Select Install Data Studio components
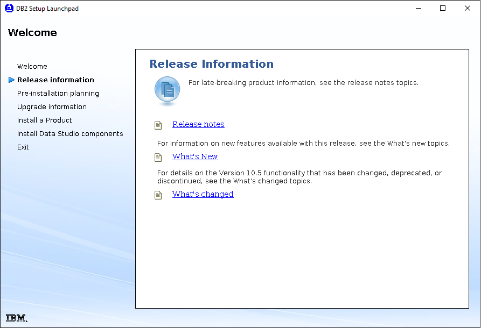 coord(70,134)
